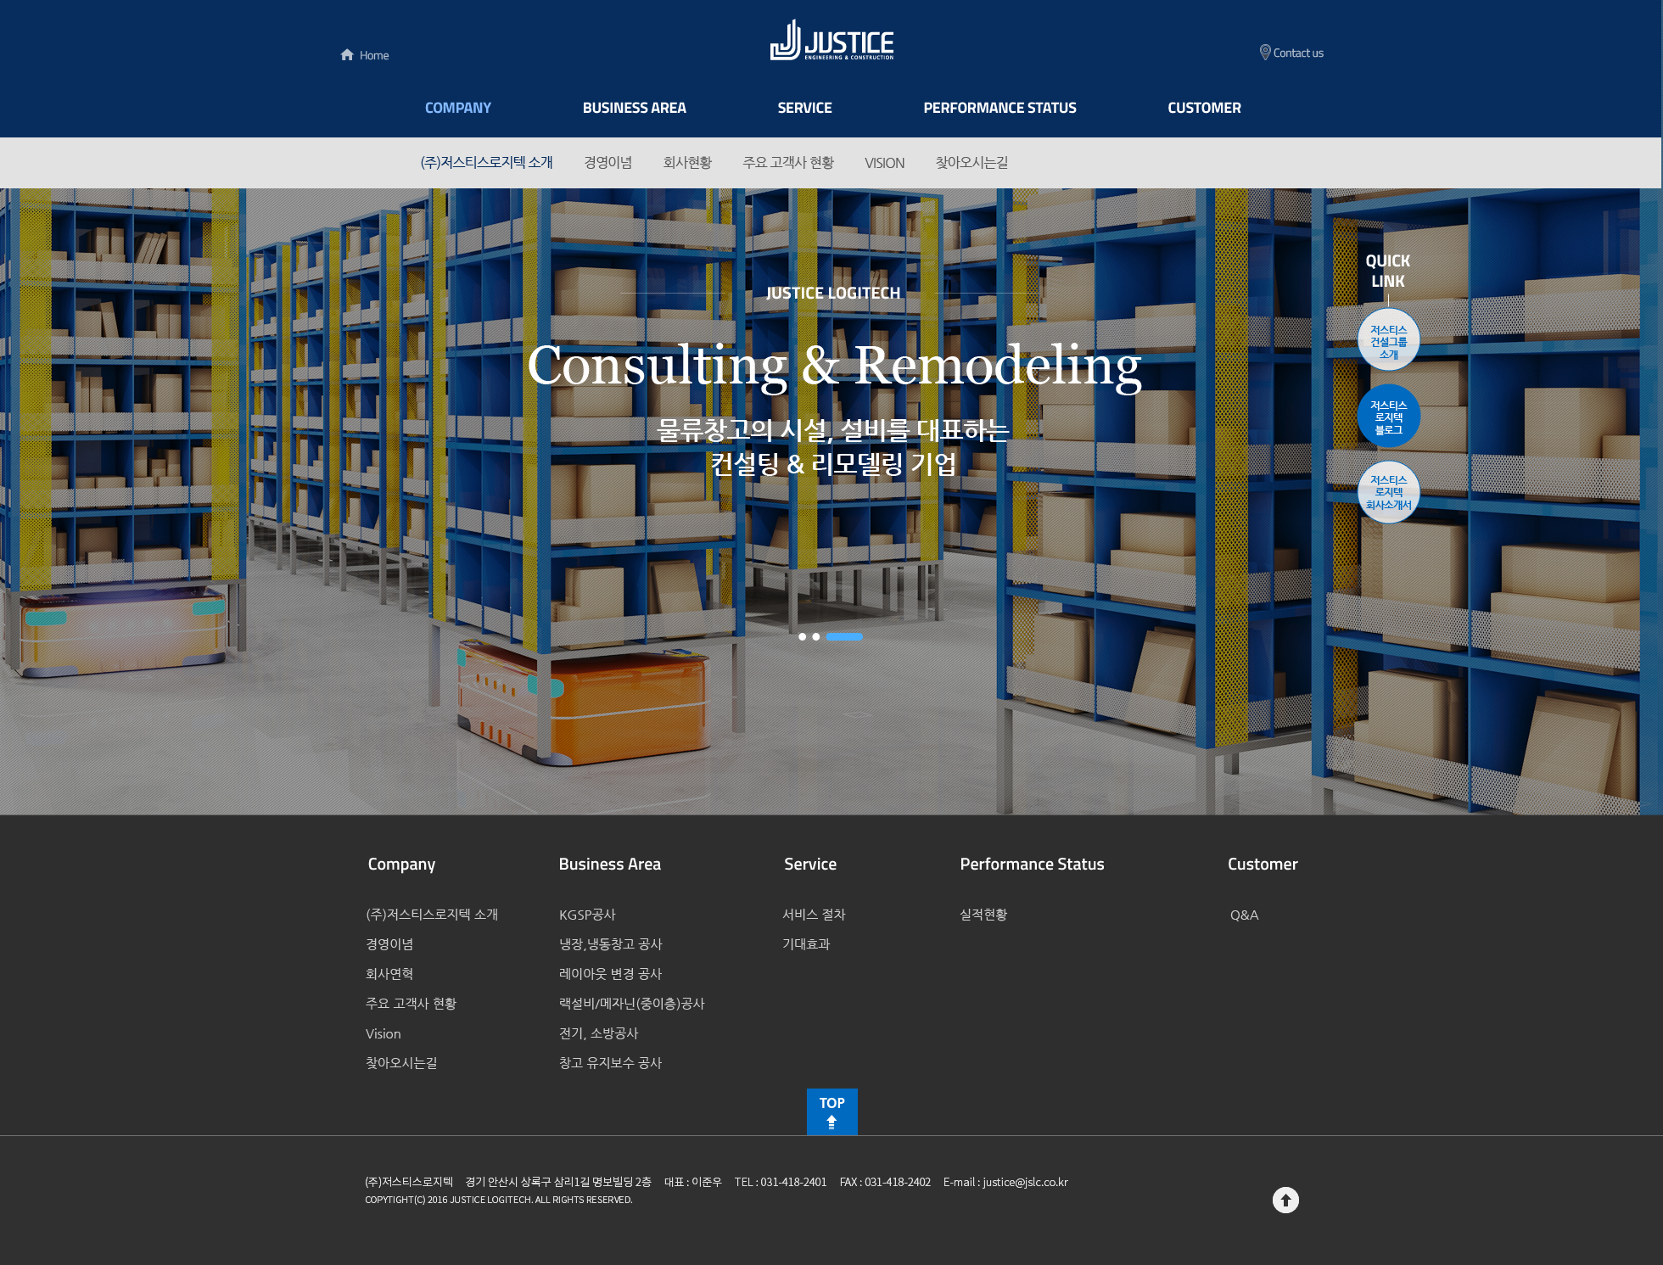The image size is (1663, 1265).
Task: Open footer link 랙설비/메자닌(중이층)공사
Action: pos(632,1004)
